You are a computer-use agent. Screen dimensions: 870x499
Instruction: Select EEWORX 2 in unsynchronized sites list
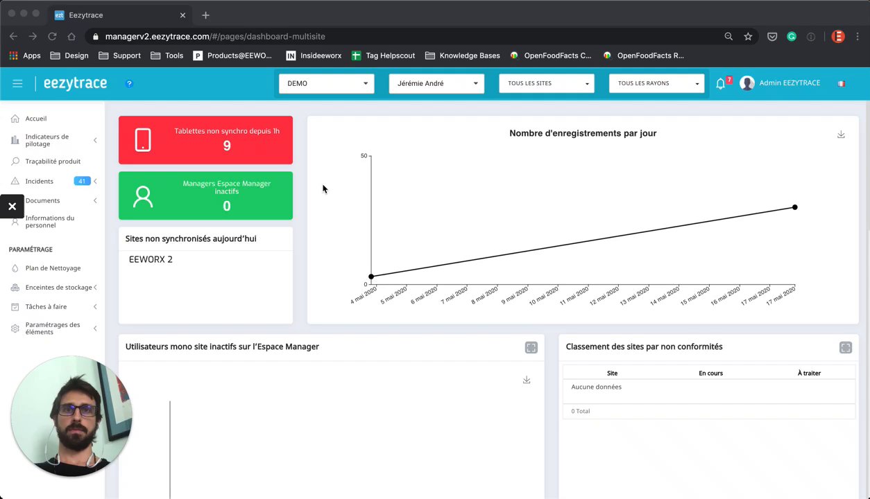pos(151,259)
